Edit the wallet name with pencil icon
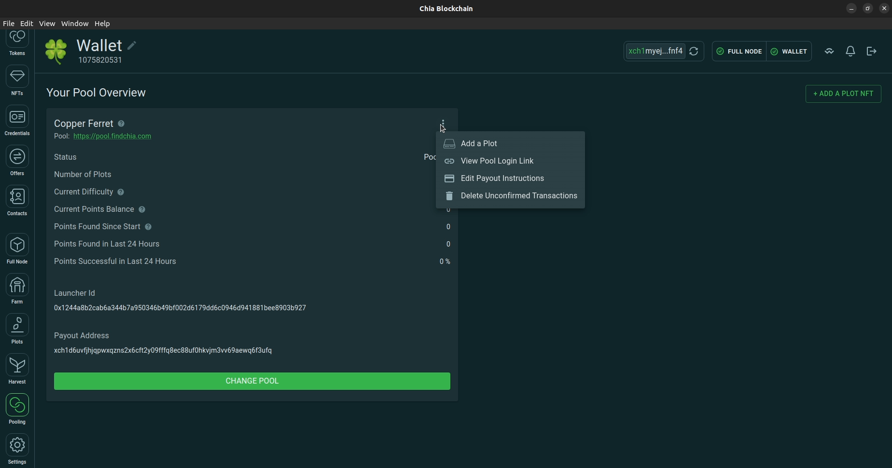The image size is (892, 468). (132, 46)
